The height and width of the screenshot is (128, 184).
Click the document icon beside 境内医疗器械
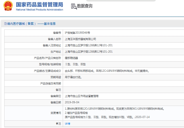pos(6,24)
